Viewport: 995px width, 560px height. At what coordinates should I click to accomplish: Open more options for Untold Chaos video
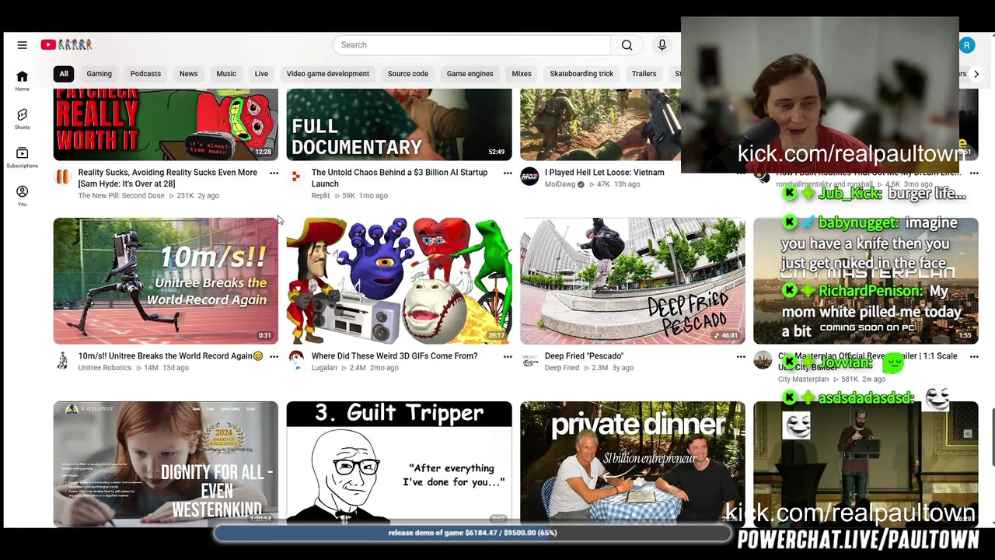tap(508, 173)
